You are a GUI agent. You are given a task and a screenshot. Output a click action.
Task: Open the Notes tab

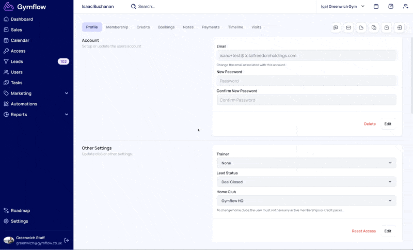click(x=188, y=27)
